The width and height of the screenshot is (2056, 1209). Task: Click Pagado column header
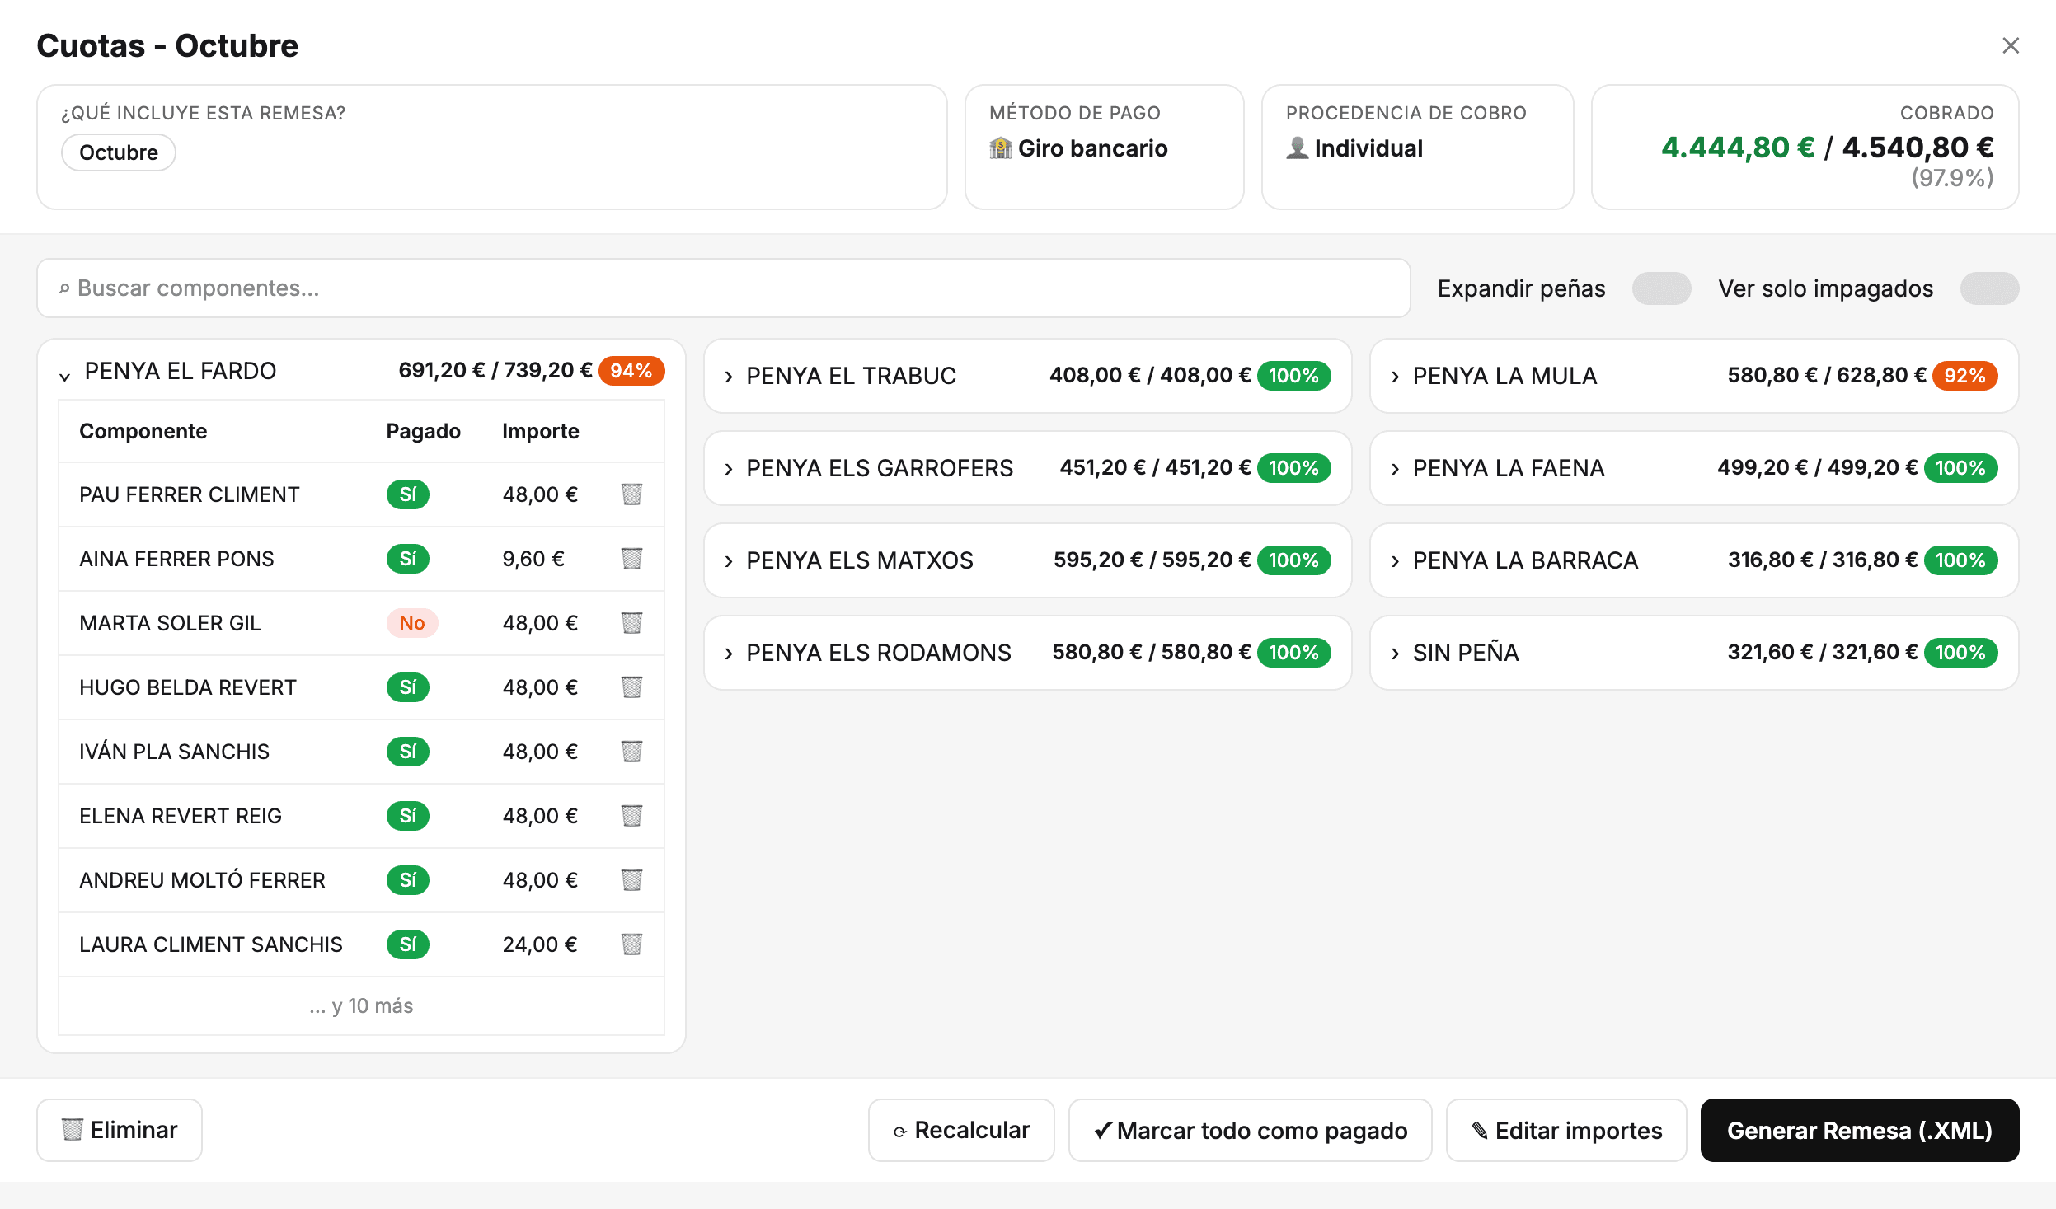point(424,431)
